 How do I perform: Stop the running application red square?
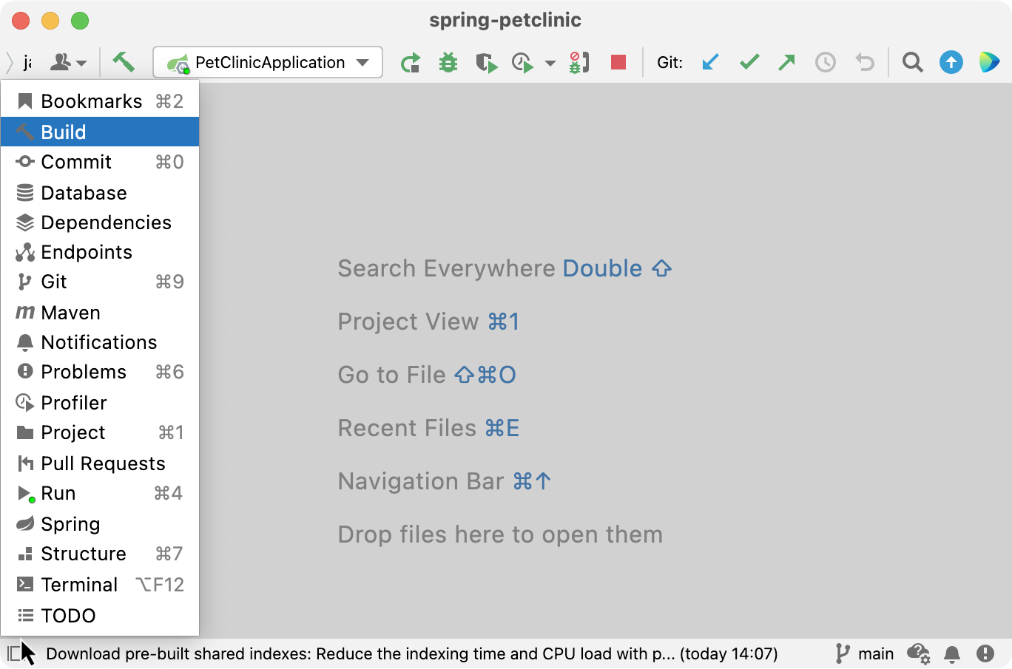[618, 62]
